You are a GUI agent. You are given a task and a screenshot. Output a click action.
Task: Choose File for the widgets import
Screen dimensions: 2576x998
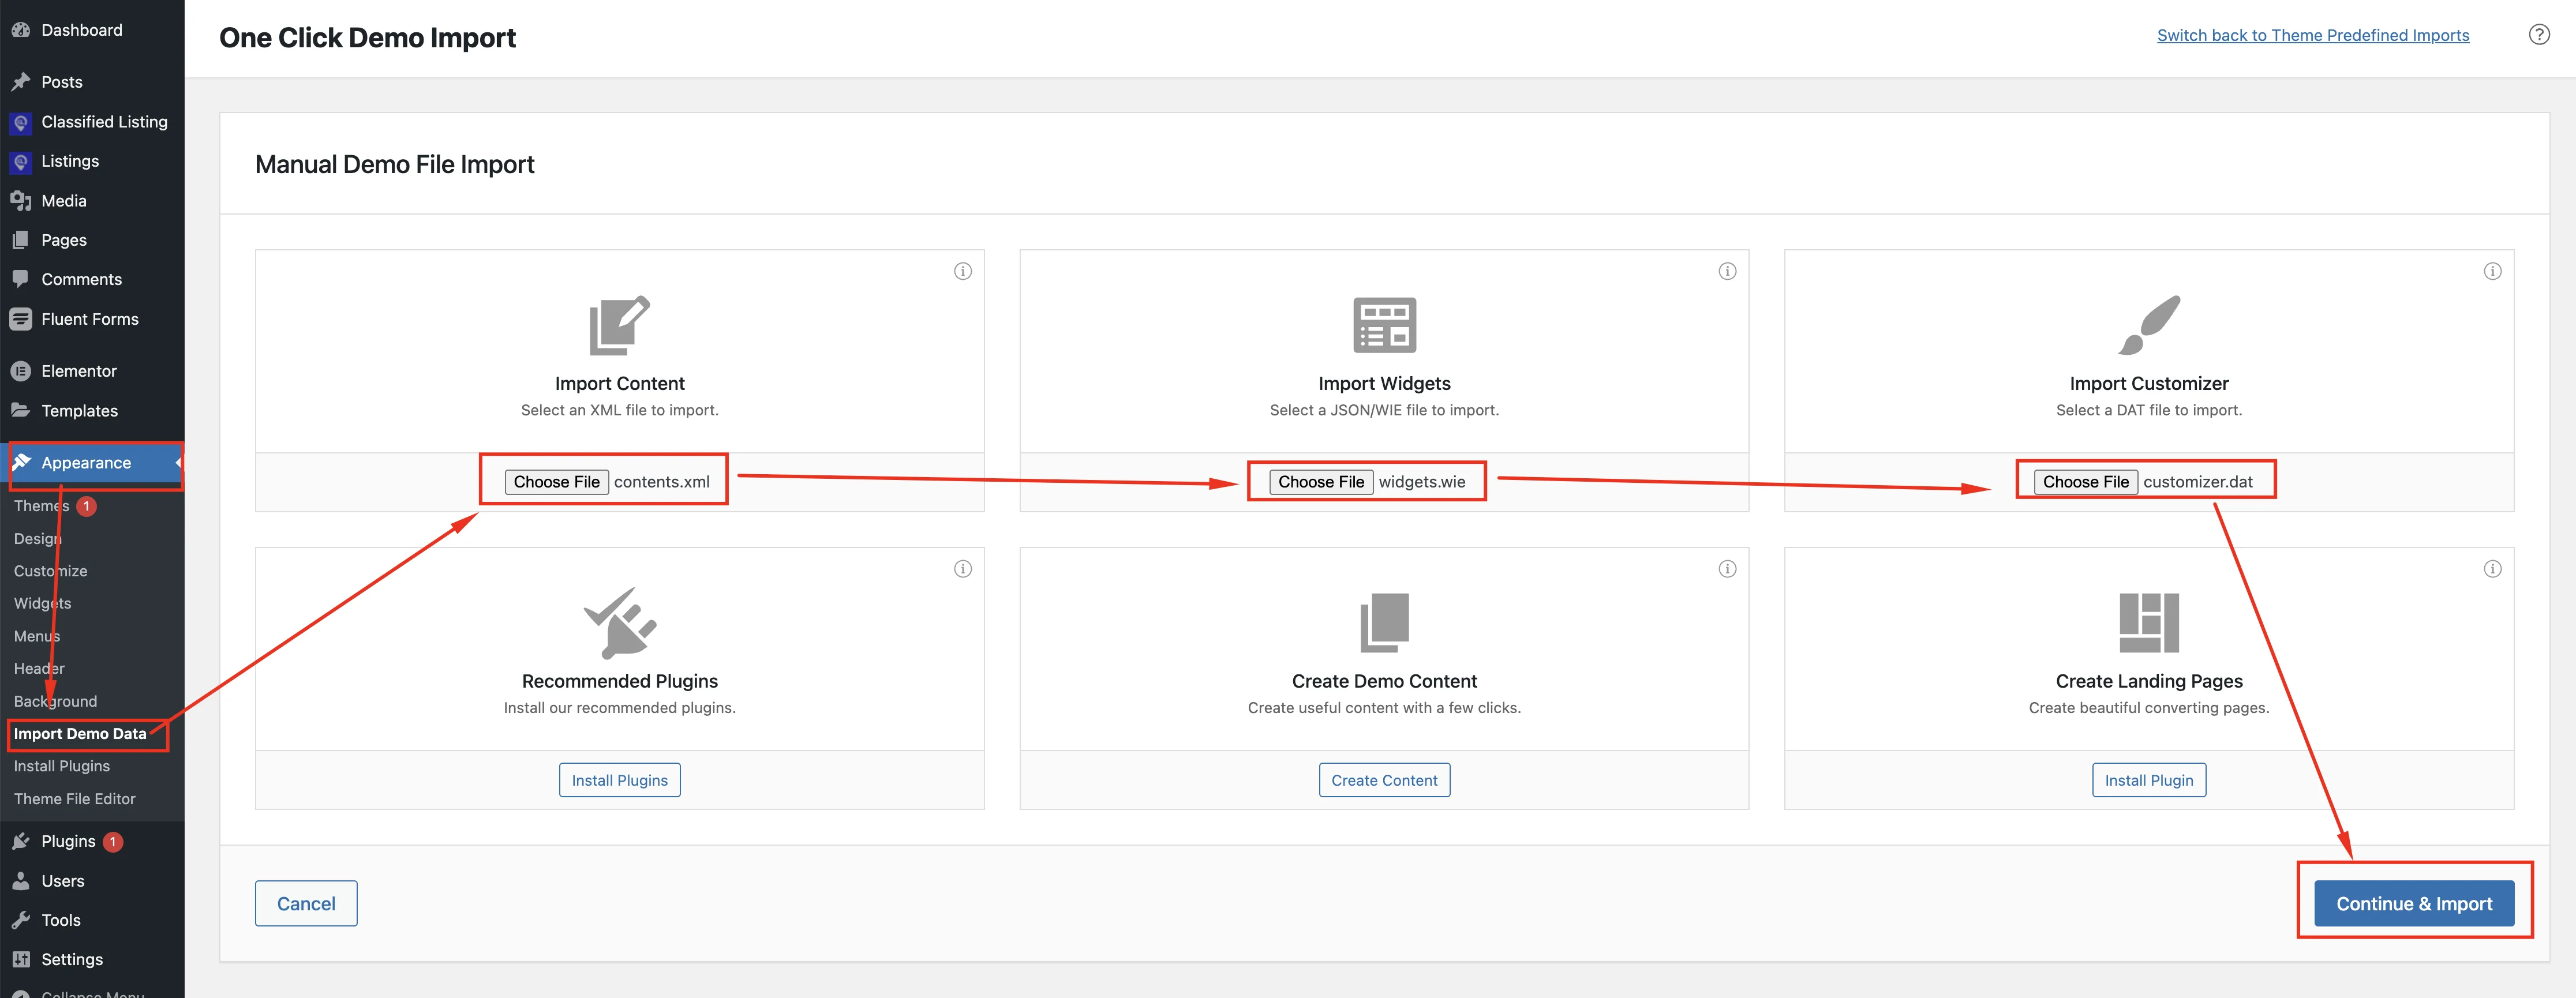pos(1321,482)
